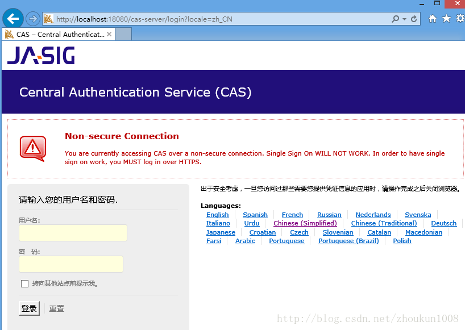Switch language to Macedonian

(x=424, y=232)
